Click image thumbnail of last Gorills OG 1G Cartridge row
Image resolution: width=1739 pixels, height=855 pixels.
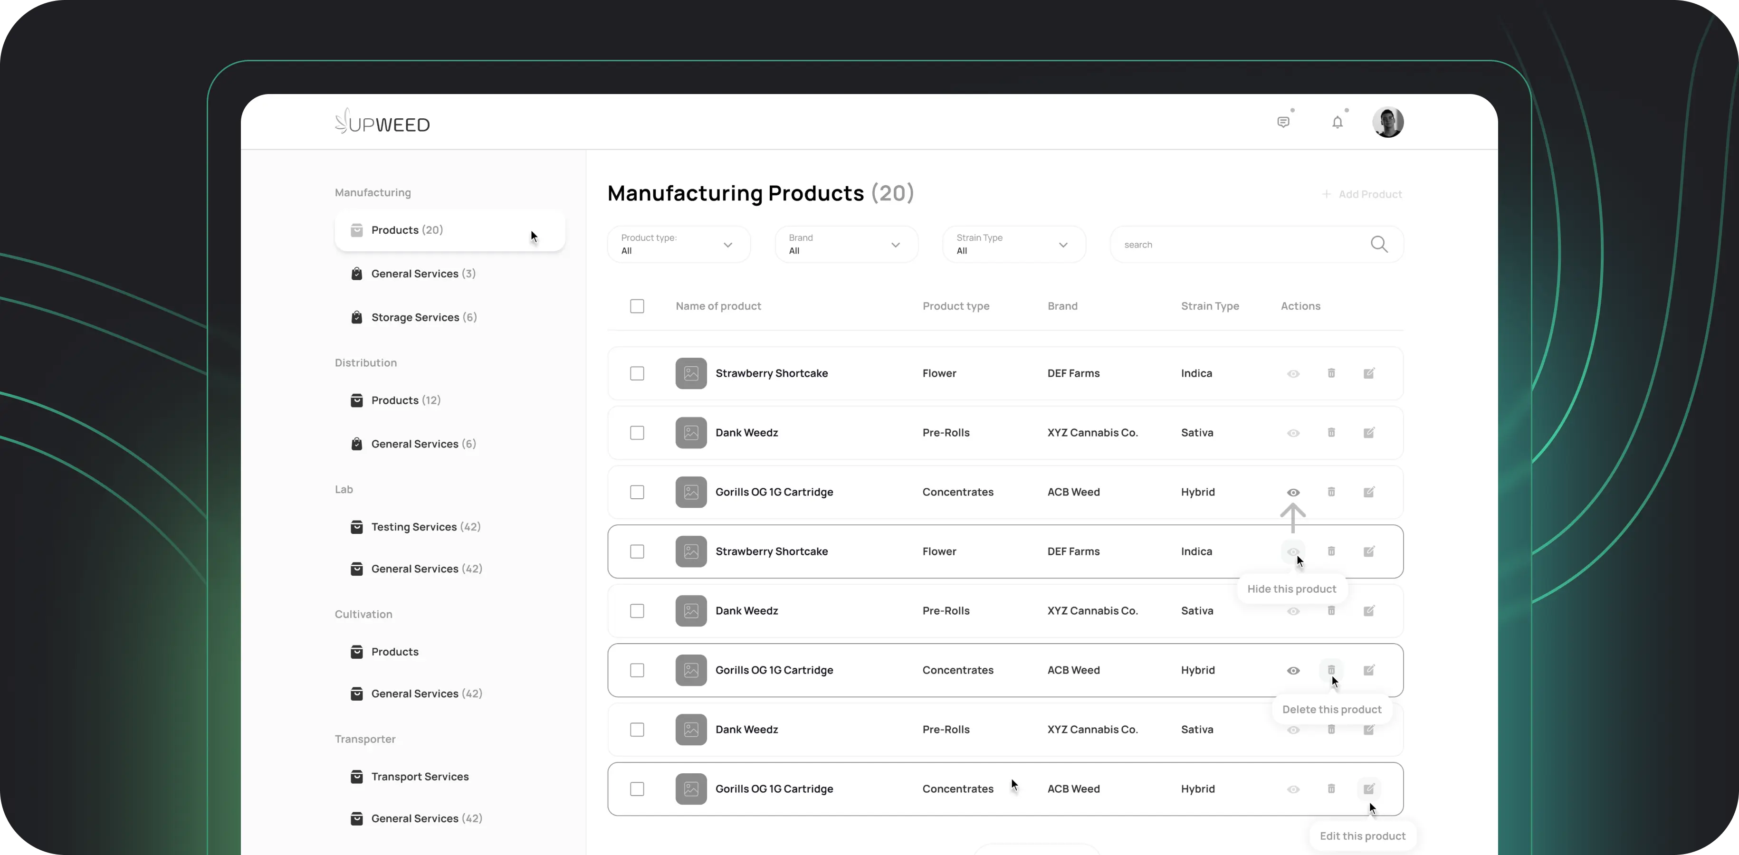tap(691, 789)
